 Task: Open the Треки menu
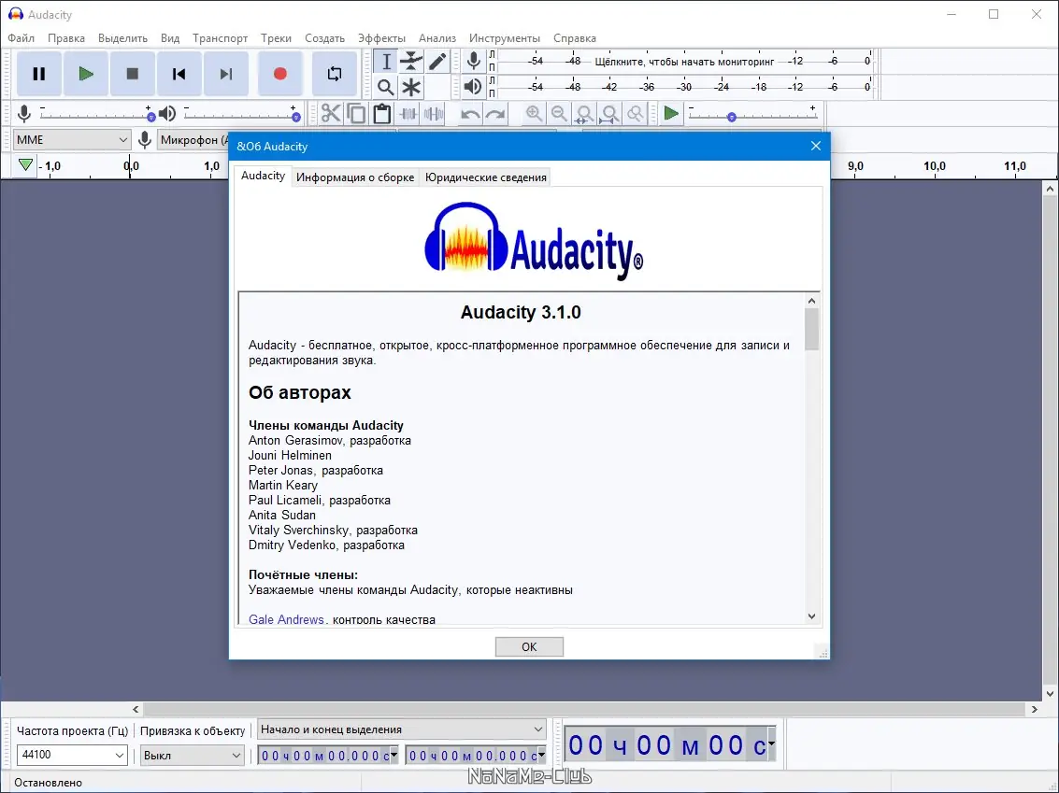click(277, 38)
